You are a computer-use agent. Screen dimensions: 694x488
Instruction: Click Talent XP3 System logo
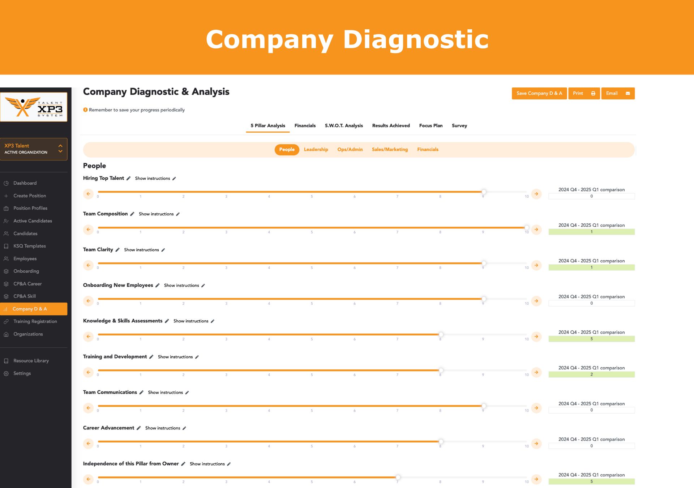[34, 107]
